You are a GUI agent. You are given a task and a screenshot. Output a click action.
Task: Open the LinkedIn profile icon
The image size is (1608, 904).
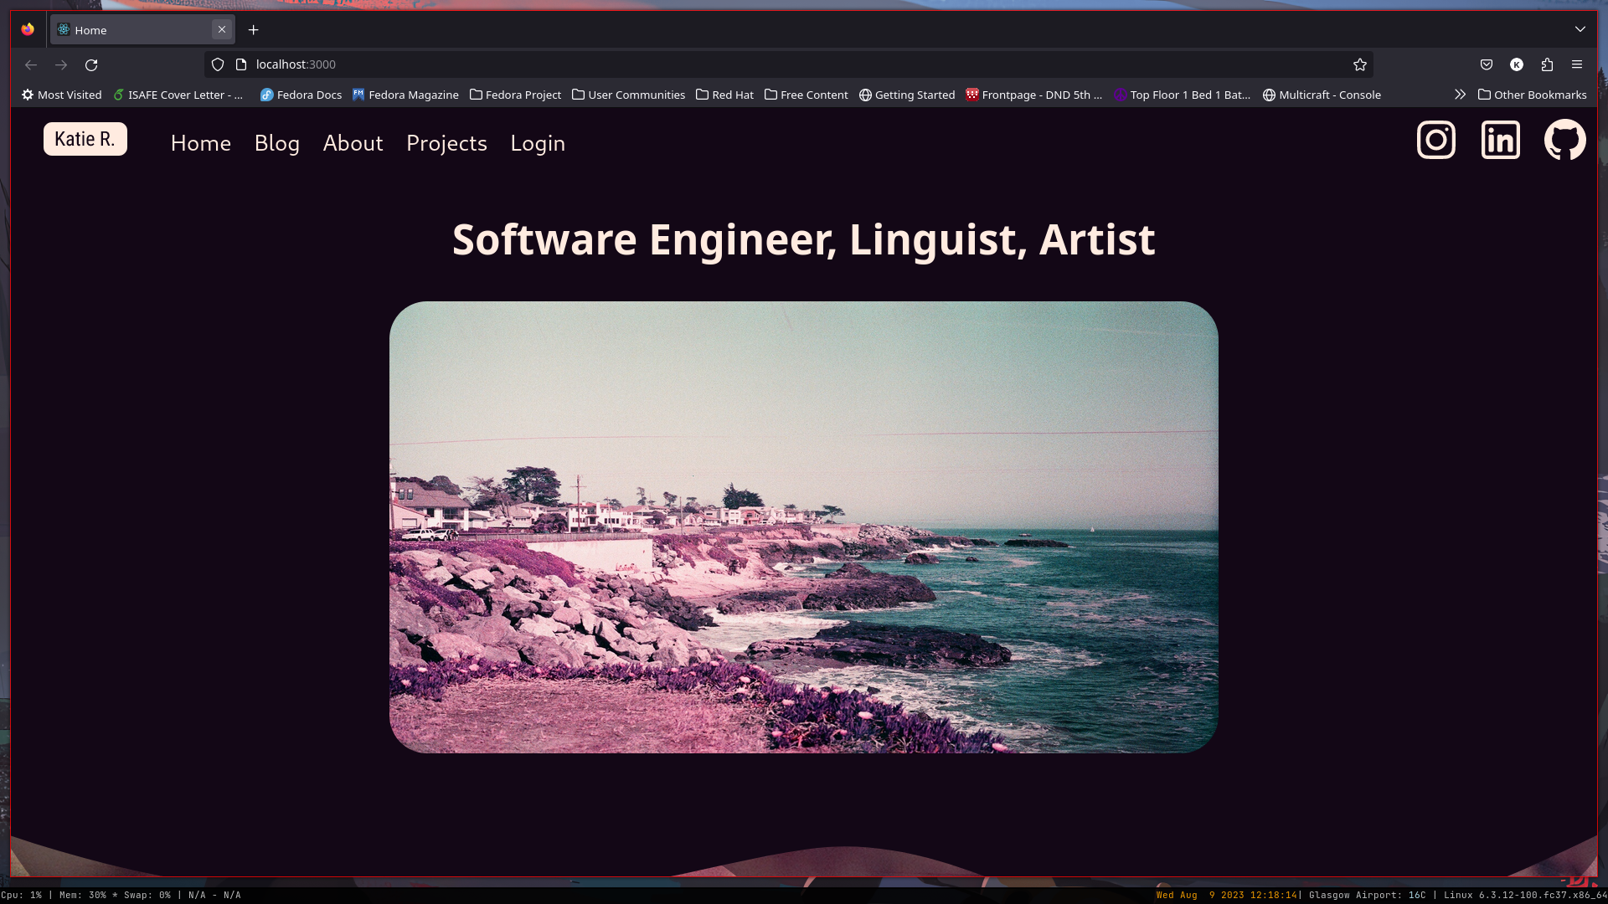click(x=1500, y=140)
